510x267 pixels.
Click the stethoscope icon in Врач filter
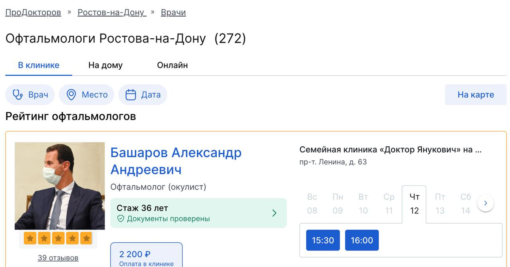(18, 94)
